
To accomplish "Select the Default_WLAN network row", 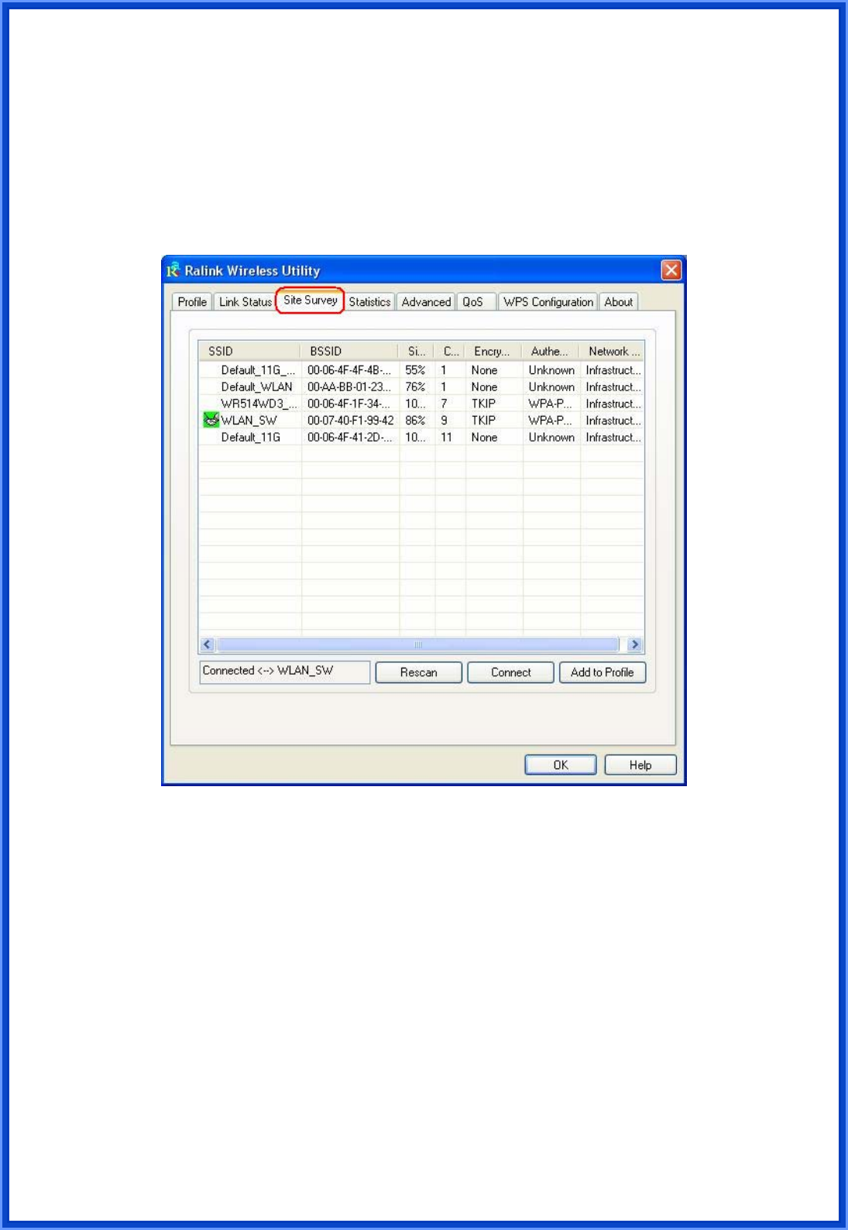I will 421,387.
